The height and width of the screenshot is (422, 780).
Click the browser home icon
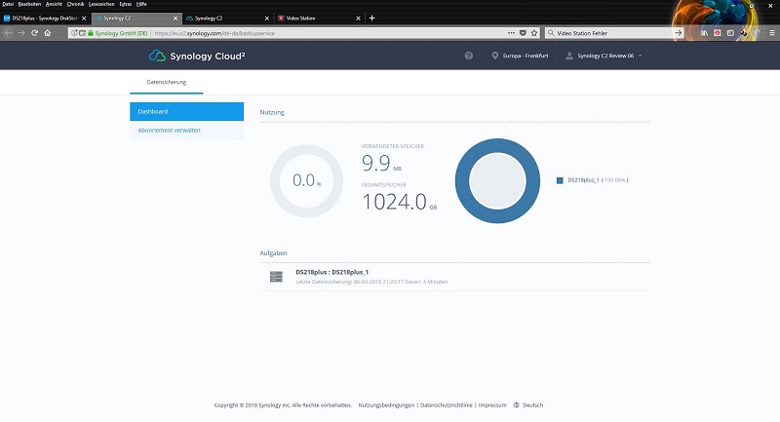(47, 33)
